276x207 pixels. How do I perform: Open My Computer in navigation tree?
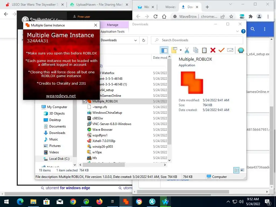coord(57,107)
